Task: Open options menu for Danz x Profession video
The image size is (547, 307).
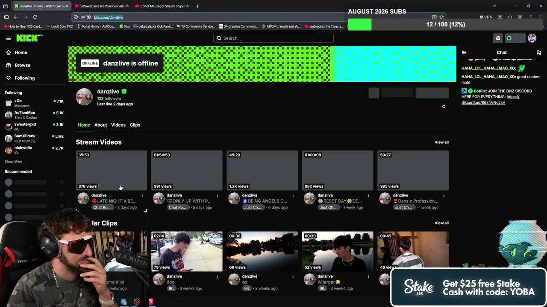Action: click(x=444, y=196)
